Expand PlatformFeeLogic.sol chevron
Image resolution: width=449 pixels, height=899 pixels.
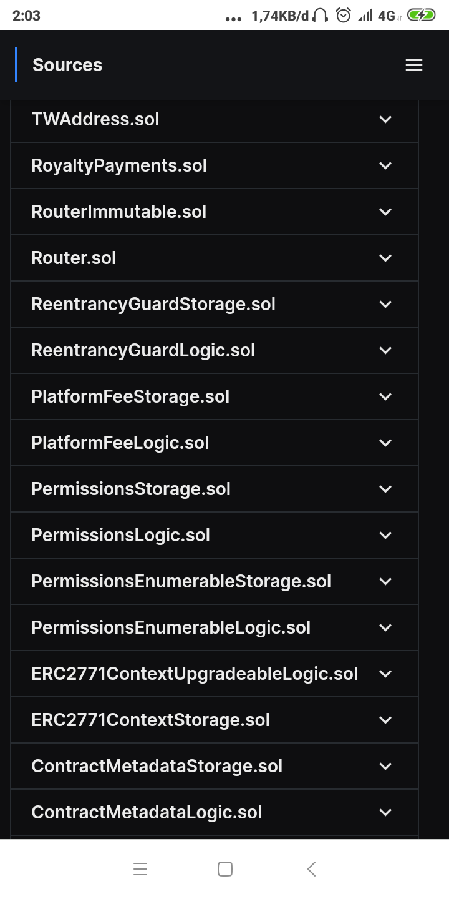click(385, 443)
